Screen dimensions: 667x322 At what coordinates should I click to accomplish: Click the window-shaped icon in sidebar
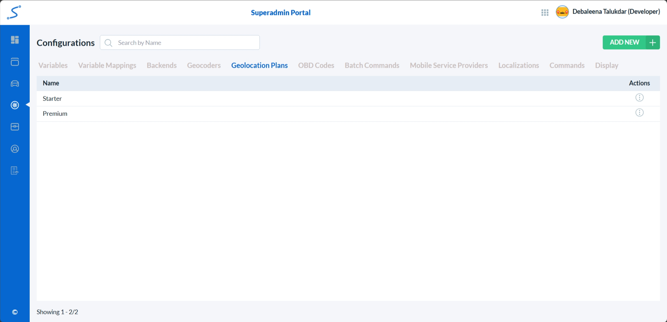[15, 62]
